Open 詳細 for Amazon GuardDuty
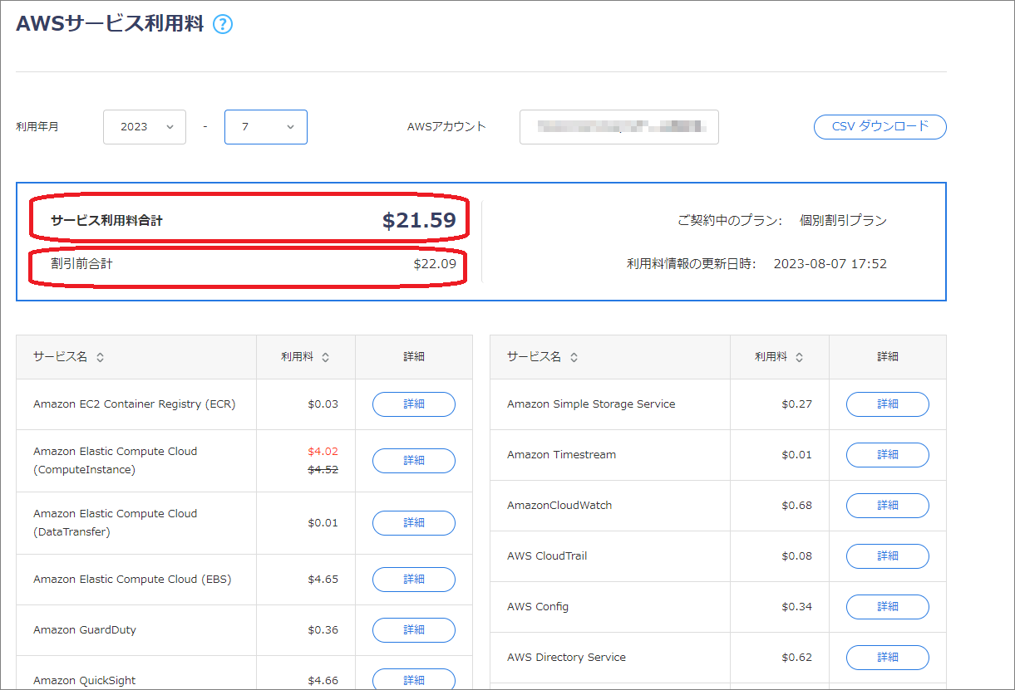 pyautogui.click(x=414, y=630)
